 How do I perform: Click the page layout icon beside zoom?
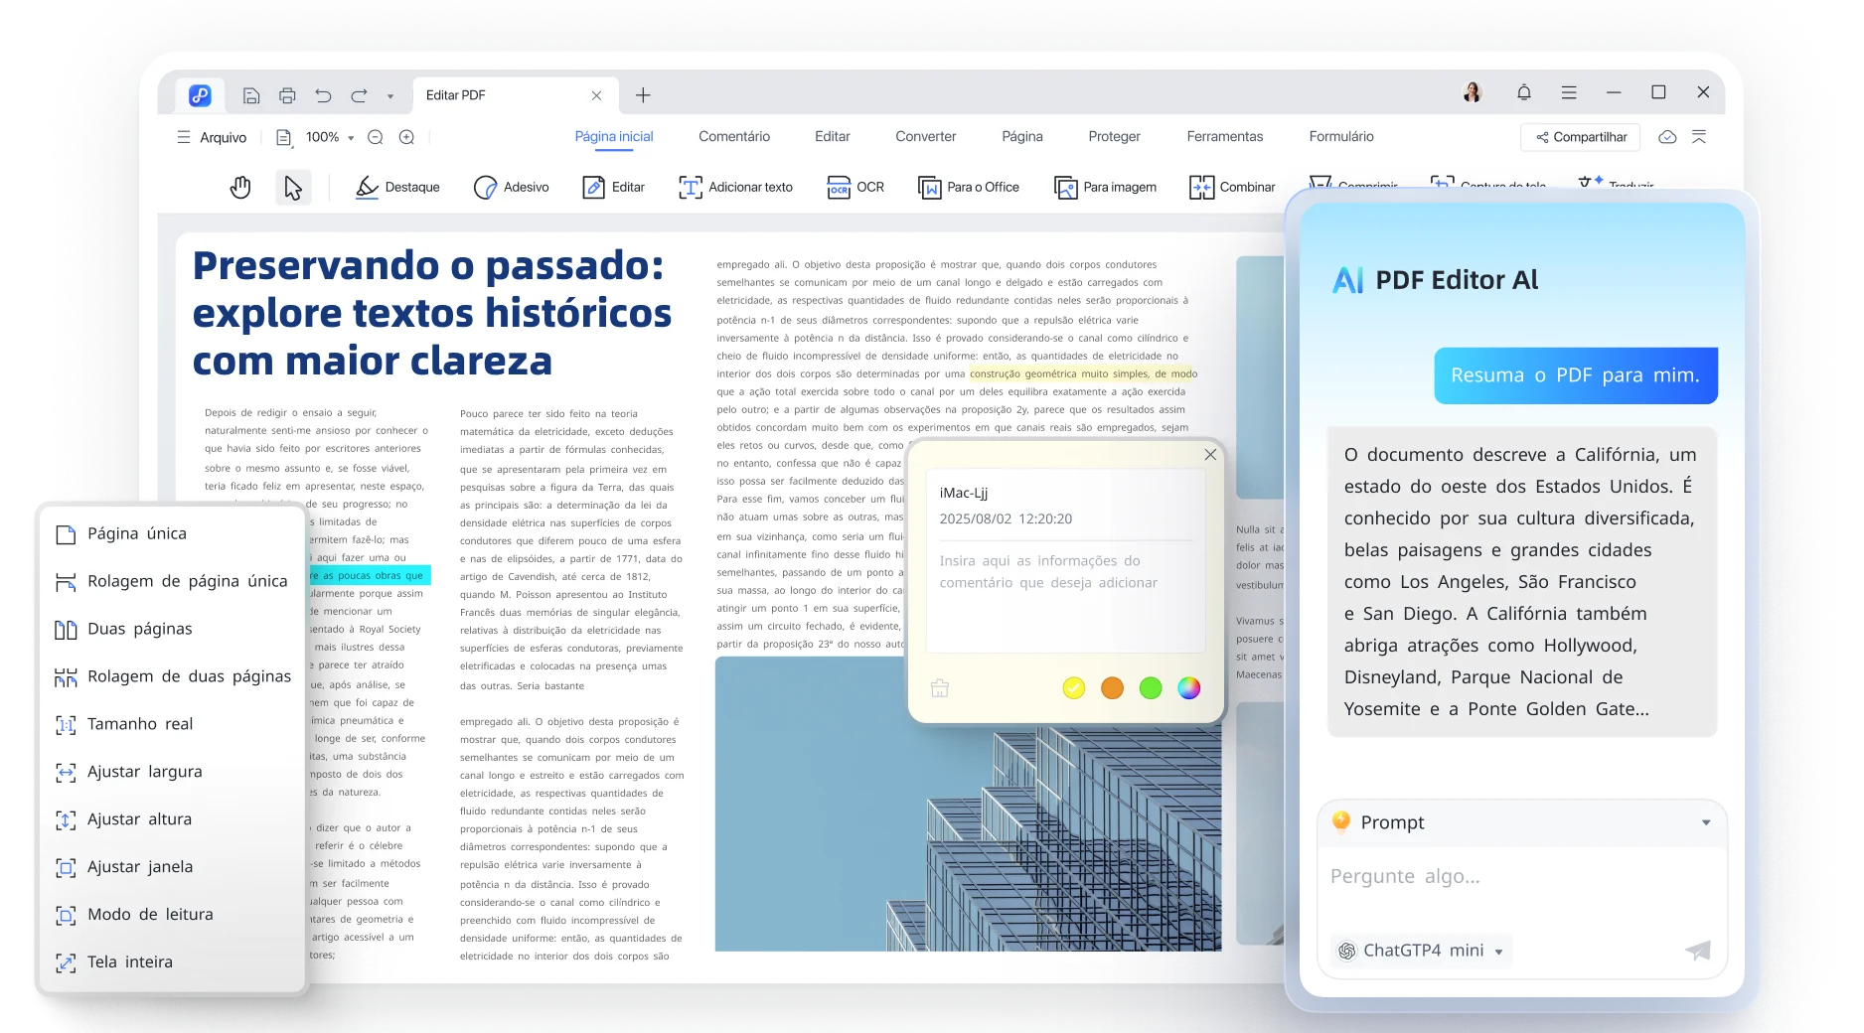283,137
